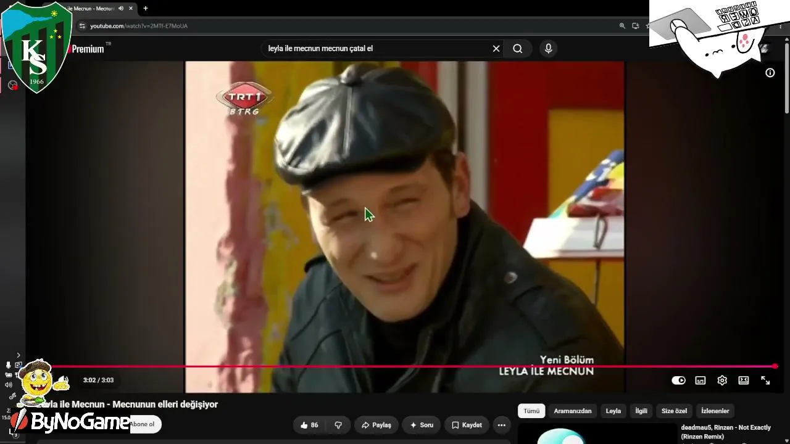Select the Leyla filter chip
Viewport: 790px width, 444px height.
tap(613, 411)
